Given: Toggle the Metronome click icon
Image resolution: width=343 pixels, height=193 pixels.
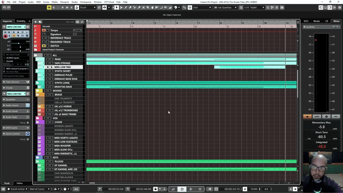Looking at the screenshot, I should tap(291, 189).
